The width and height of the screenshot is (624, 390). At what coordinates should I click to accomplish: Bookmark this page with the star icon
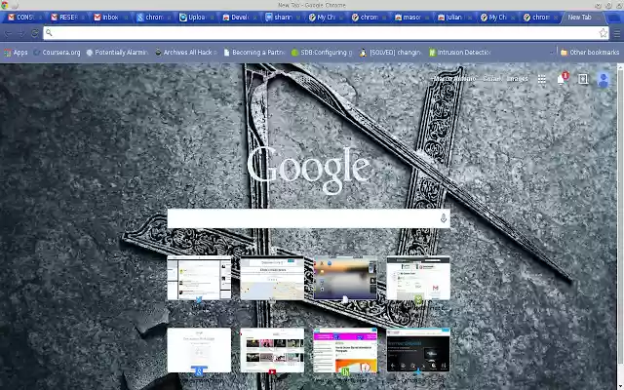click(604, 33)
